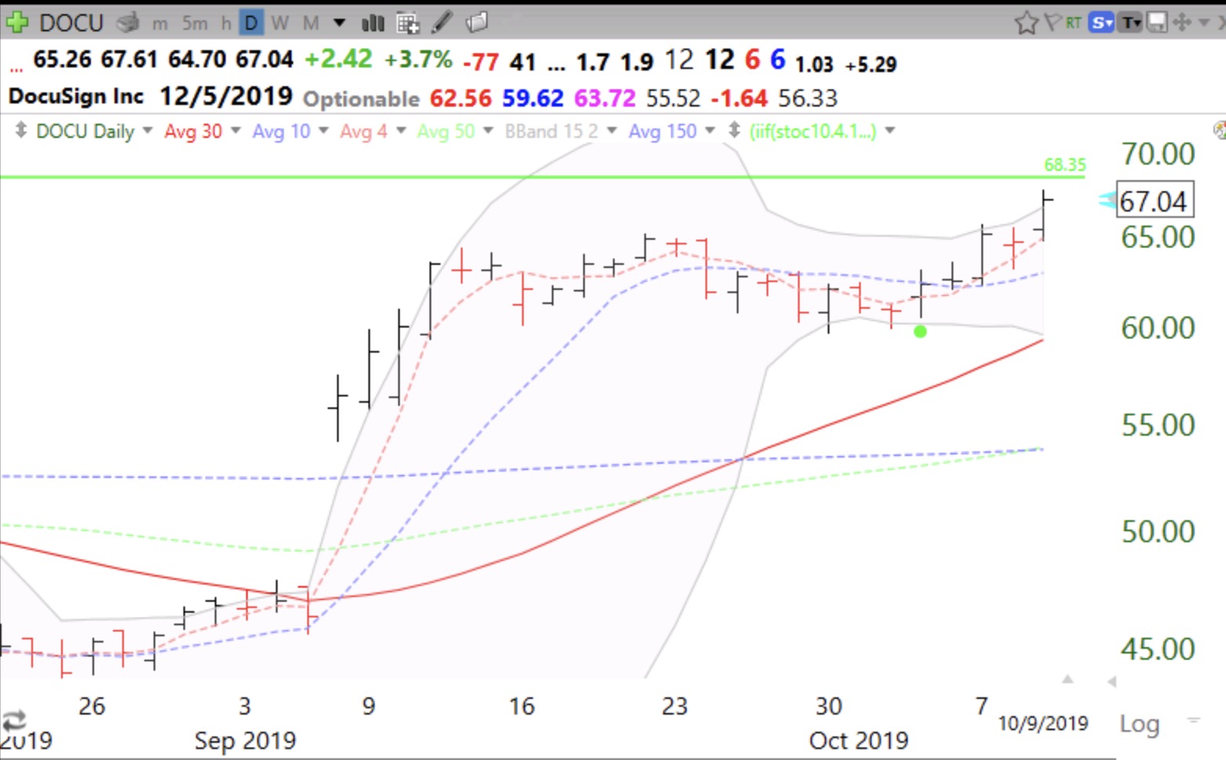Click the sort arrows beside DOCU Daily

(x=21, y=130)
